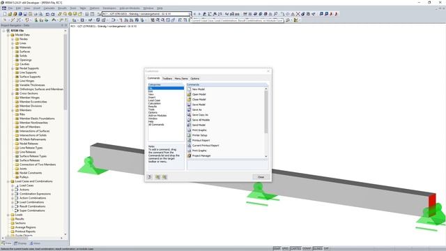446x251 pixels.
Task: Click the black X delete icon in toolbar
Action: 298,14
